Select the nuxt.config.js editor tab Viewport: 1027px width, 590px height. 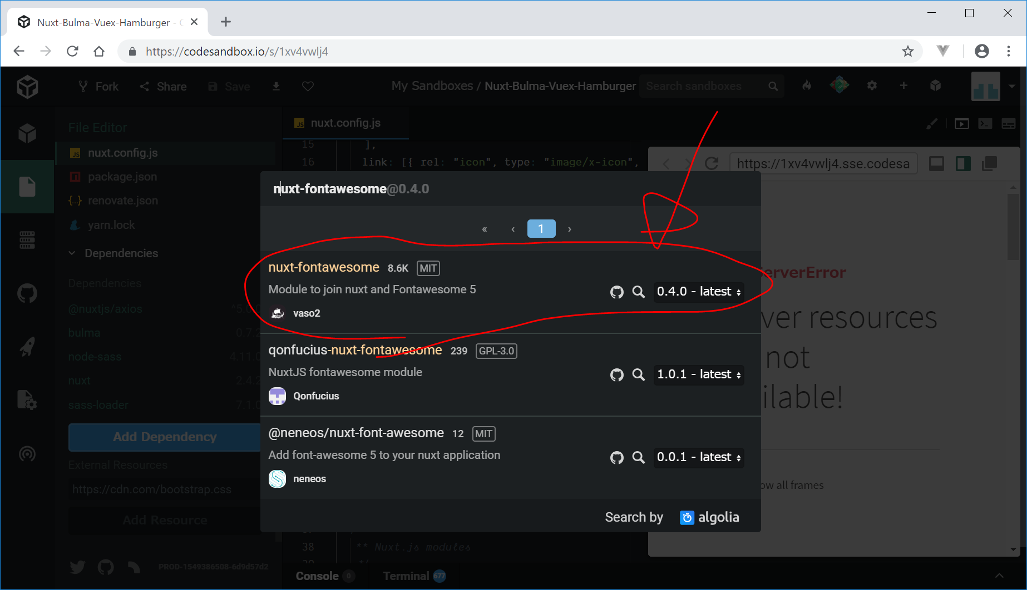pos(345,123)
